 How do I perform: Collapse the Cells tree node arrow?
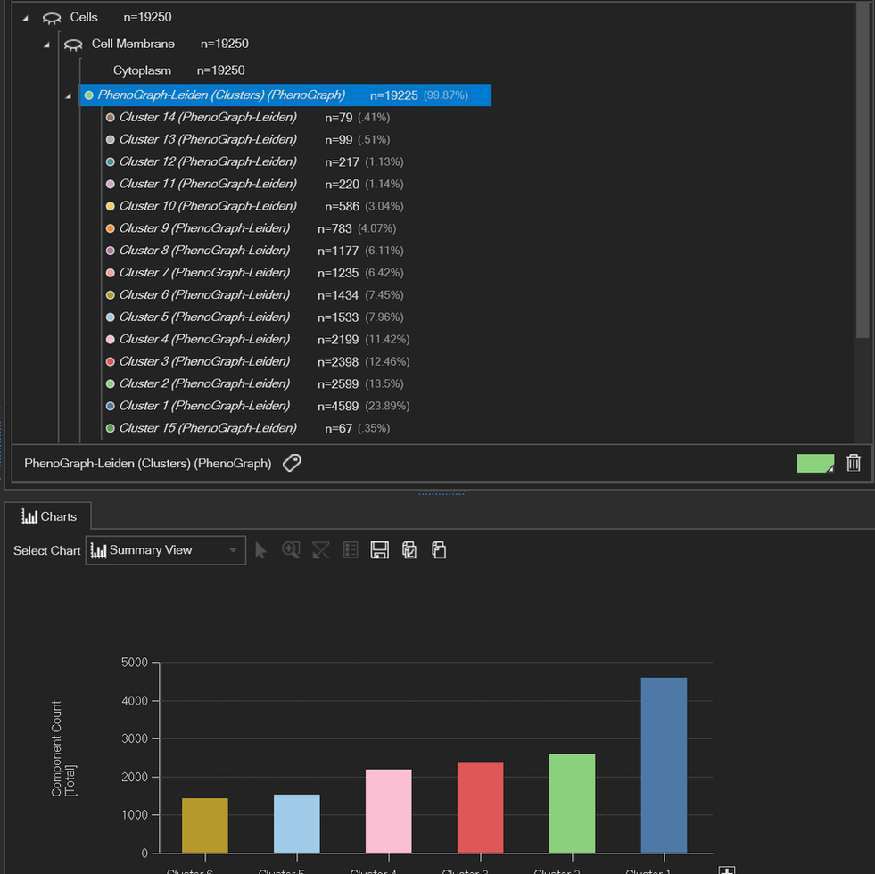pyautogui.click(x=25, y=18)
